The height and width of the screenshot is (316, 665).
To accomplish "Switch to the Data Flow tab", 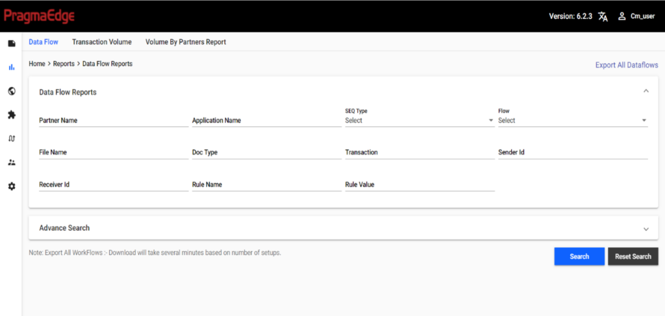I will 44,42.
